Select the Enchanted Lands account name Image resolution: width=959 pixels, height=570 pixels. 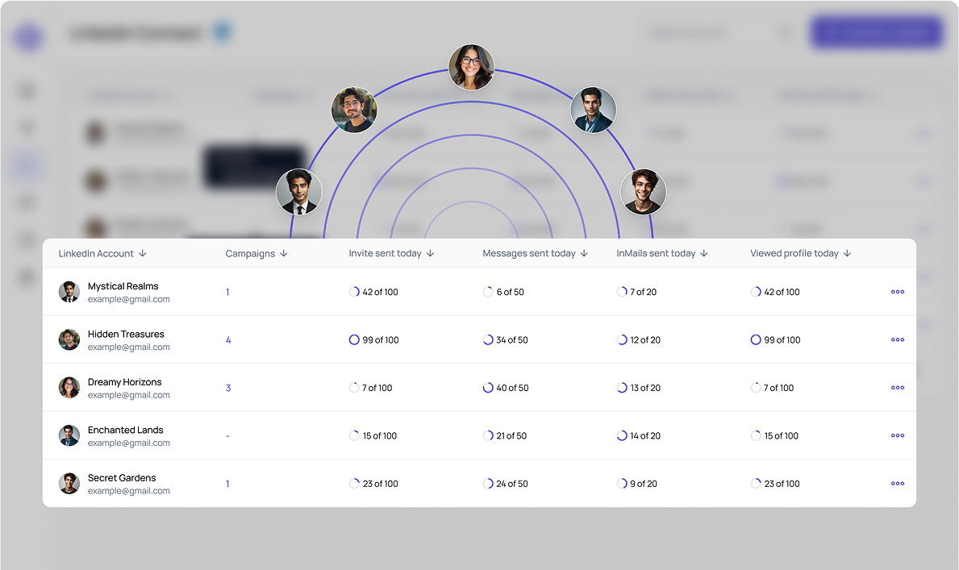point(125,430)
